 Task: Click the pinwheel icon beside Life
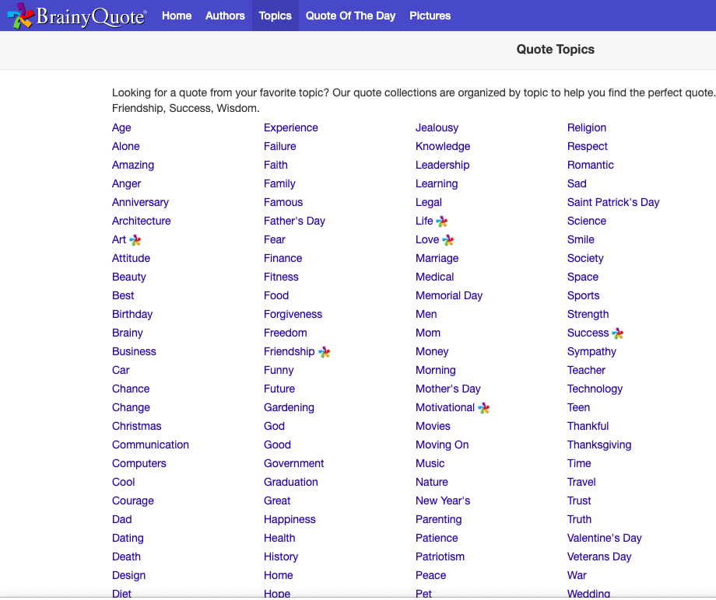point(441,222)
